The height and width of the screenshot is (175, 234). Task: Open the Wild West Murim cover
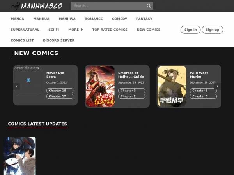[172, 86]
